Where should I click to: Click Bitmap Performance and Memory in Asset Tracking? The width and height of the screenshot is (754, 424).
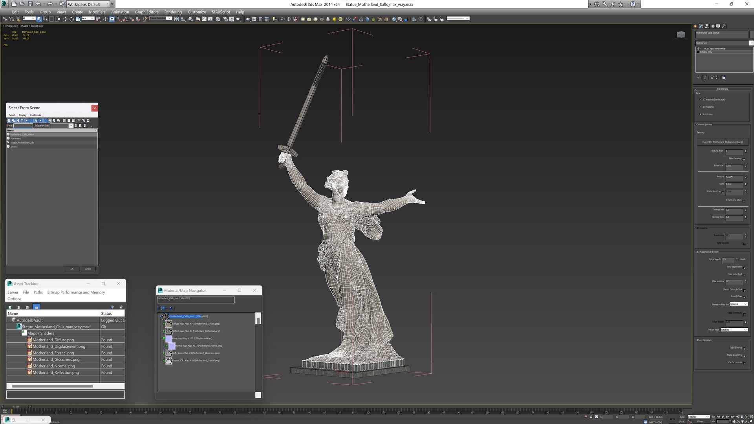(76, 292)
